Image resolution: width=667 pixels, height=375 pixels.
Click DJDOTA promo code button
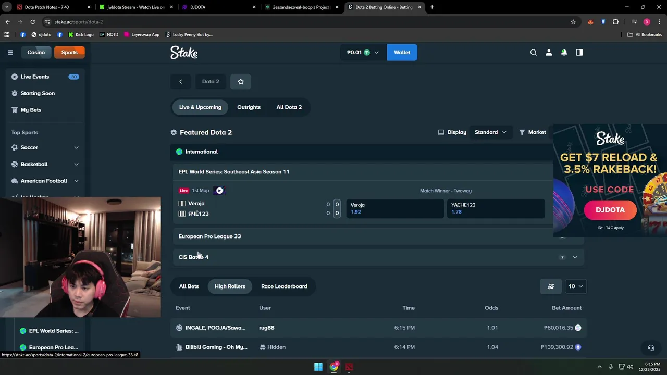click(610, 210)
